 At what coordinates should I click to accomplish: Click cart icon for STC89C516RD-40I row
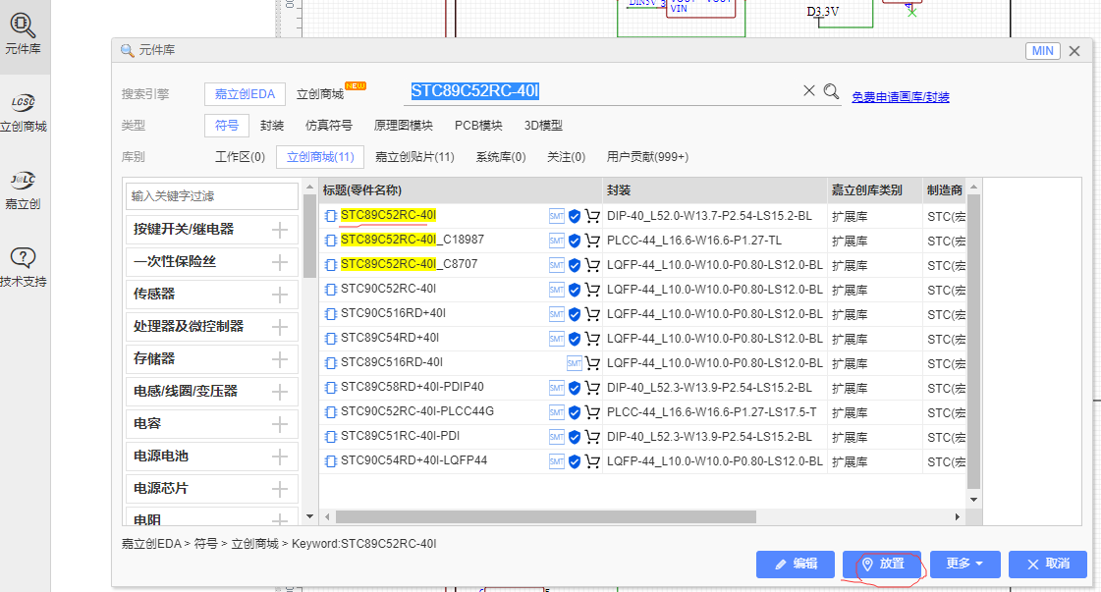592,363
